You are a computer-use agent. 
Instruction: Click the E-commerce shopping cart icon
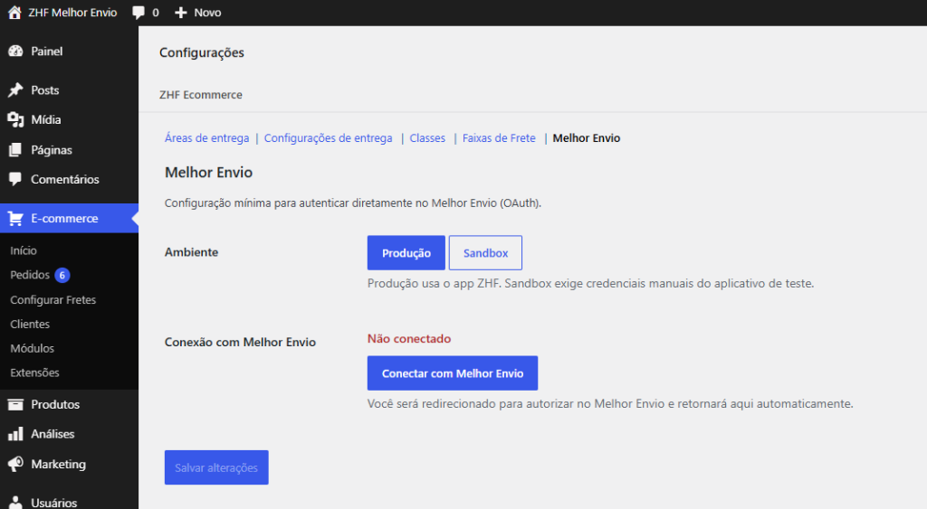pyautogui.click(x=15, y=219)
